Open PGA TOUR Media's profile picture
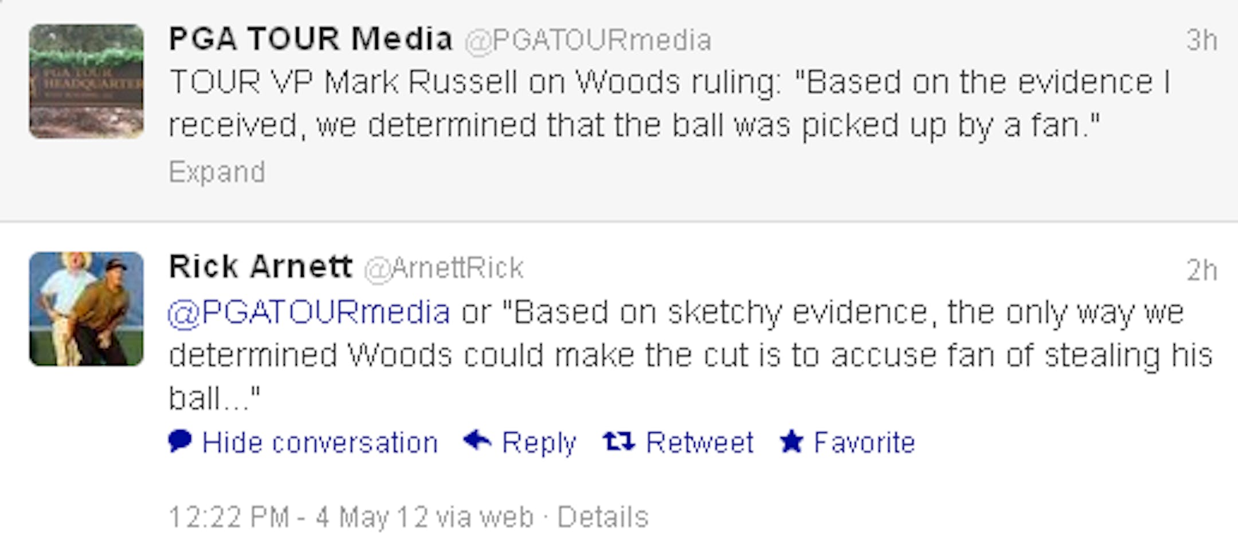 (x=87, y=81)
